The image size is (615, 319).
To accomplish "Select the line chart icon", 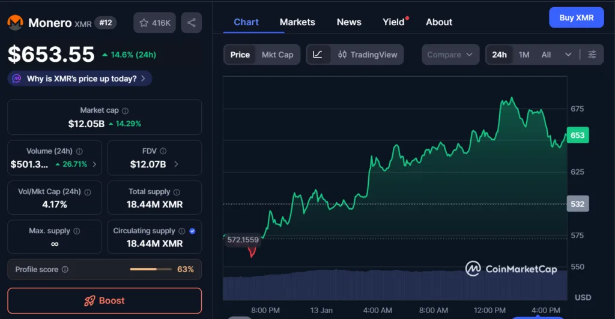I will (x=318, y=55).
